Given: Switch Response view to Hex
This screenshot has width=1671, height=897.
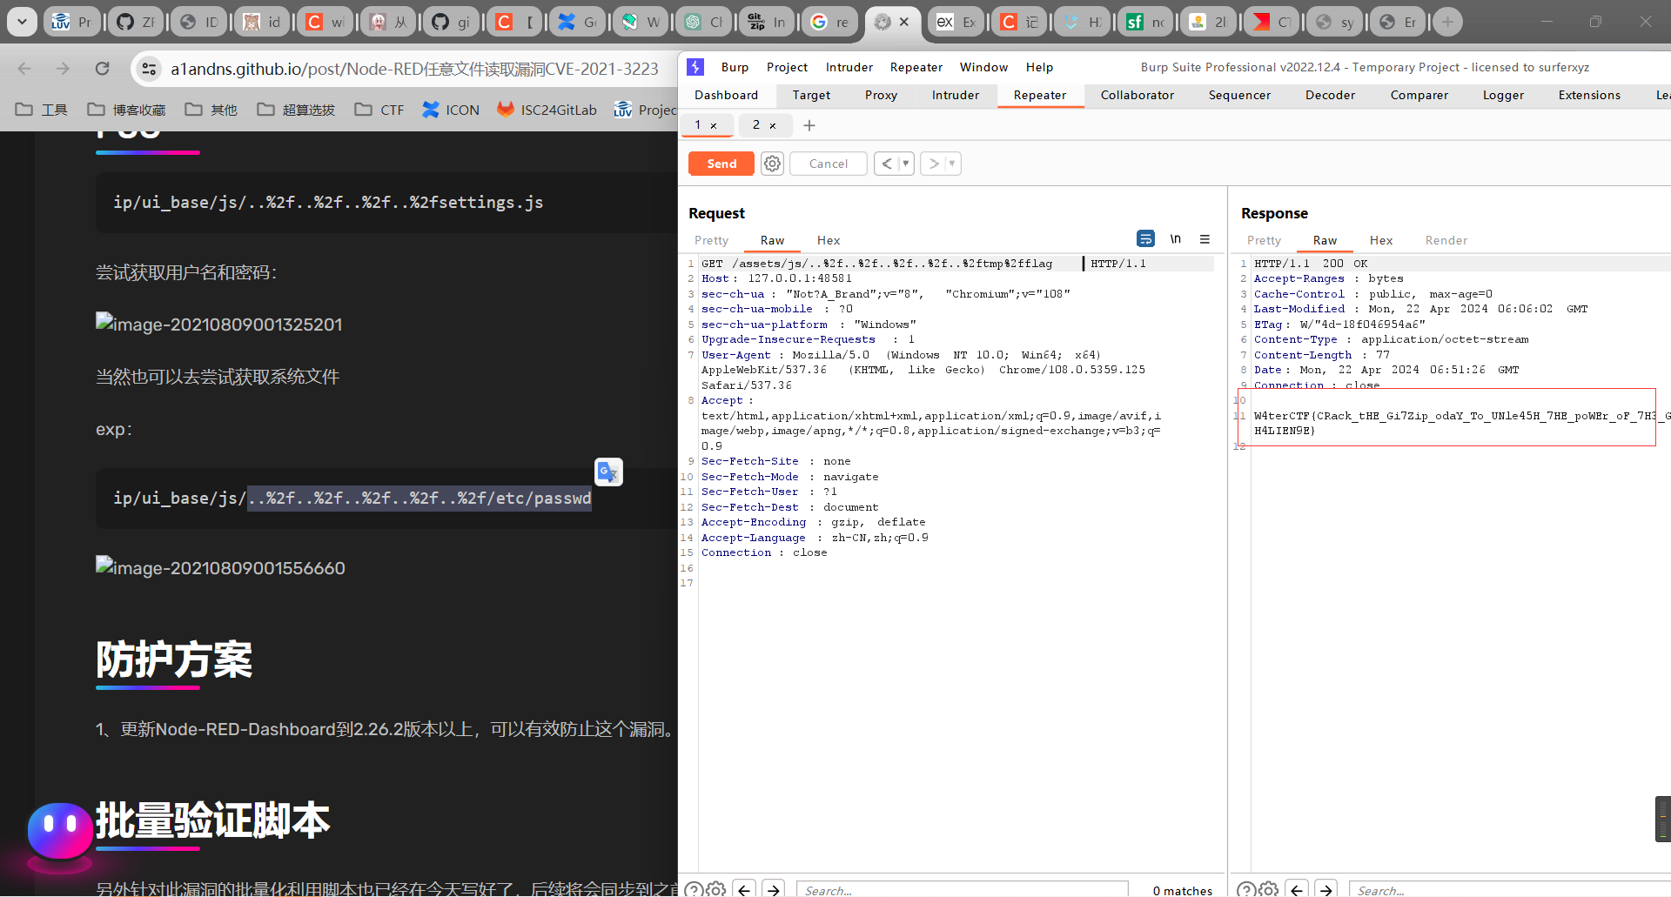Looking at the screenshot, I should point(1381,240).
